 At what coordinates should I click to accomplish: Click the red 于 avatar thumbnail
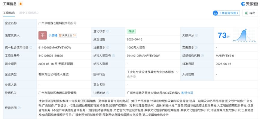point(43,35)
